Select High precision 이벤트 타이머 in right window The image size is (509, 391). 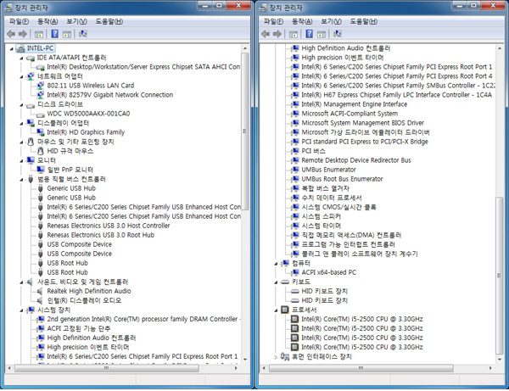click(343, 58)
